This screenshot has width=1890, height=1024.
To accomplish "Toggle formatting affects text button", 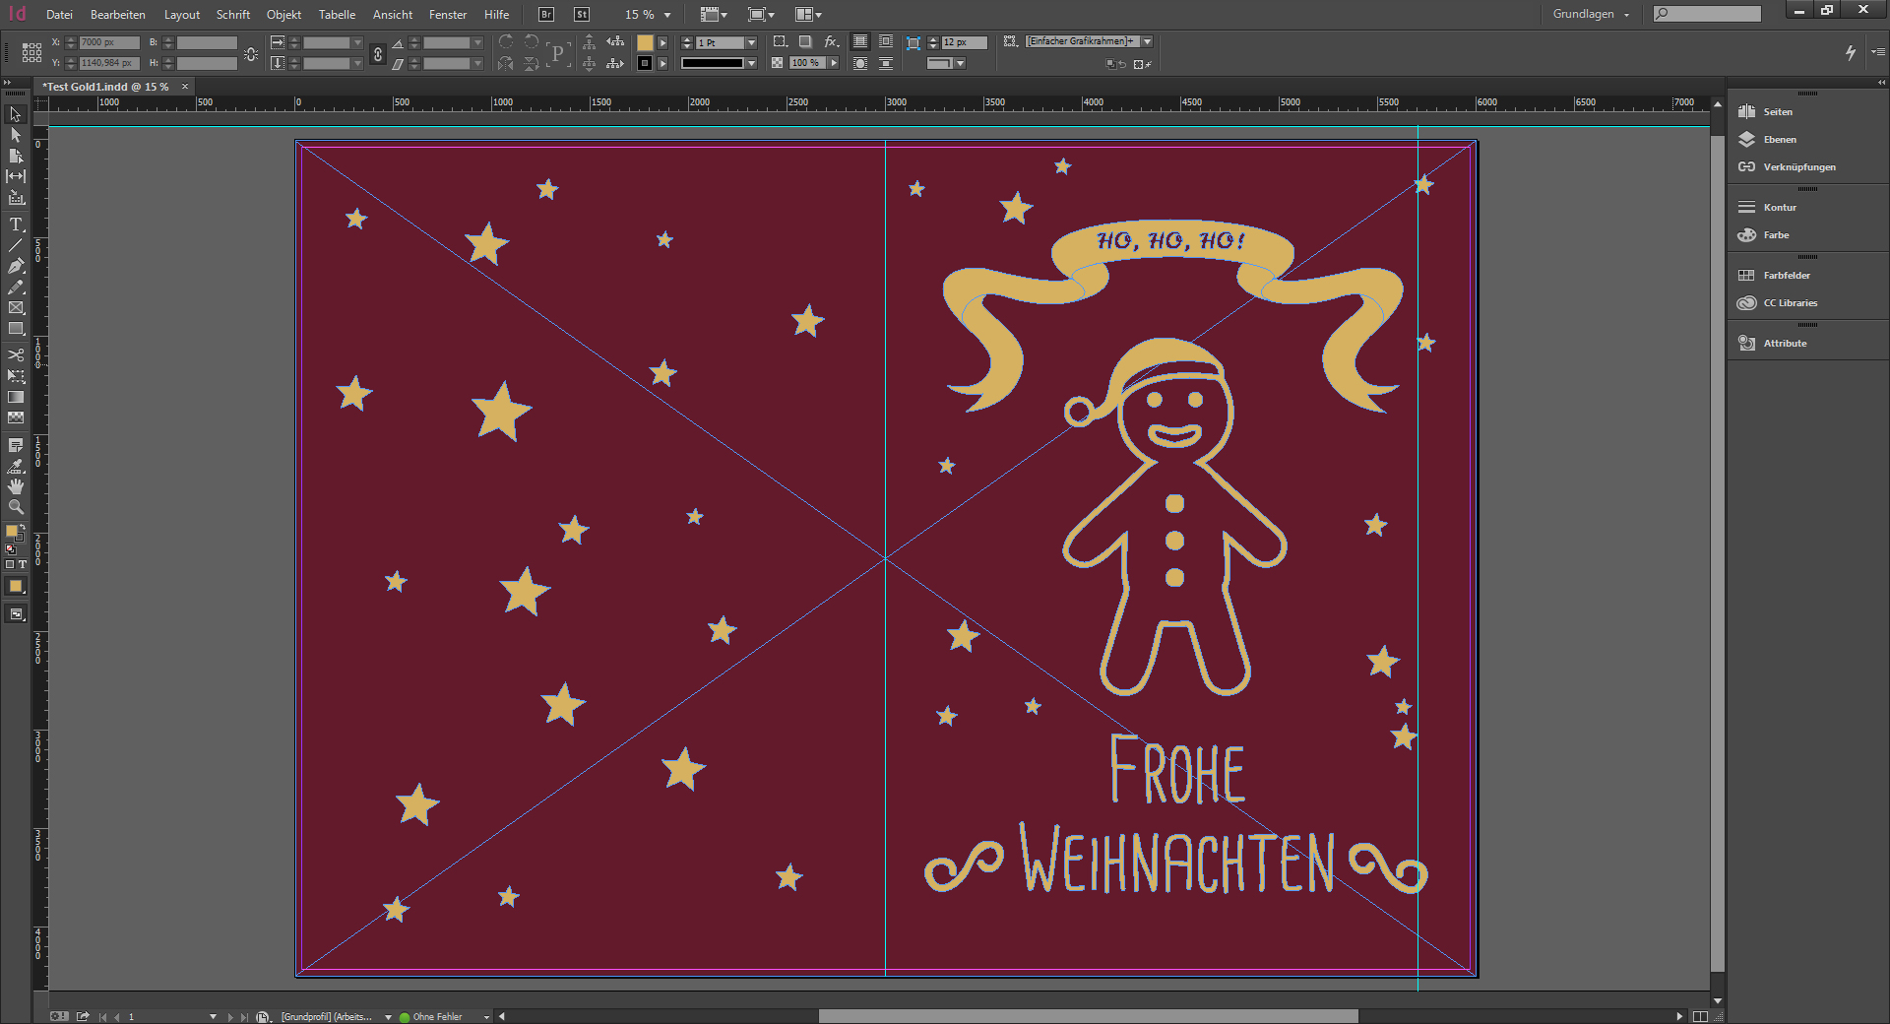I will [23, 565].
